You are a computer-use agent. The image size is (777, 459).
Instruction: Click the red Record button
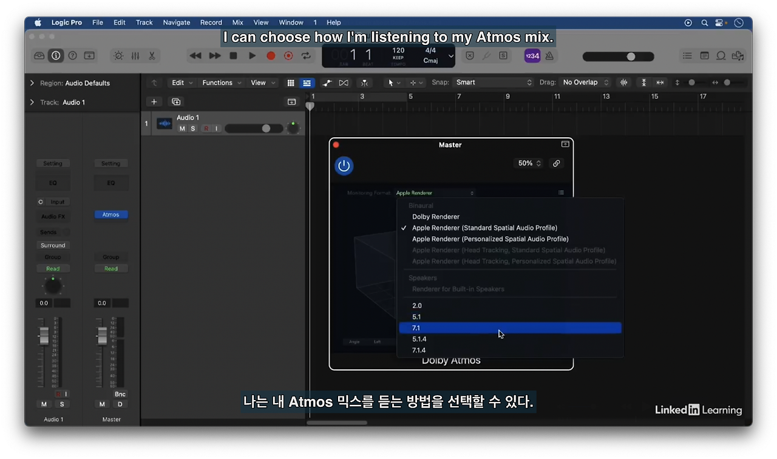point(271,56)
